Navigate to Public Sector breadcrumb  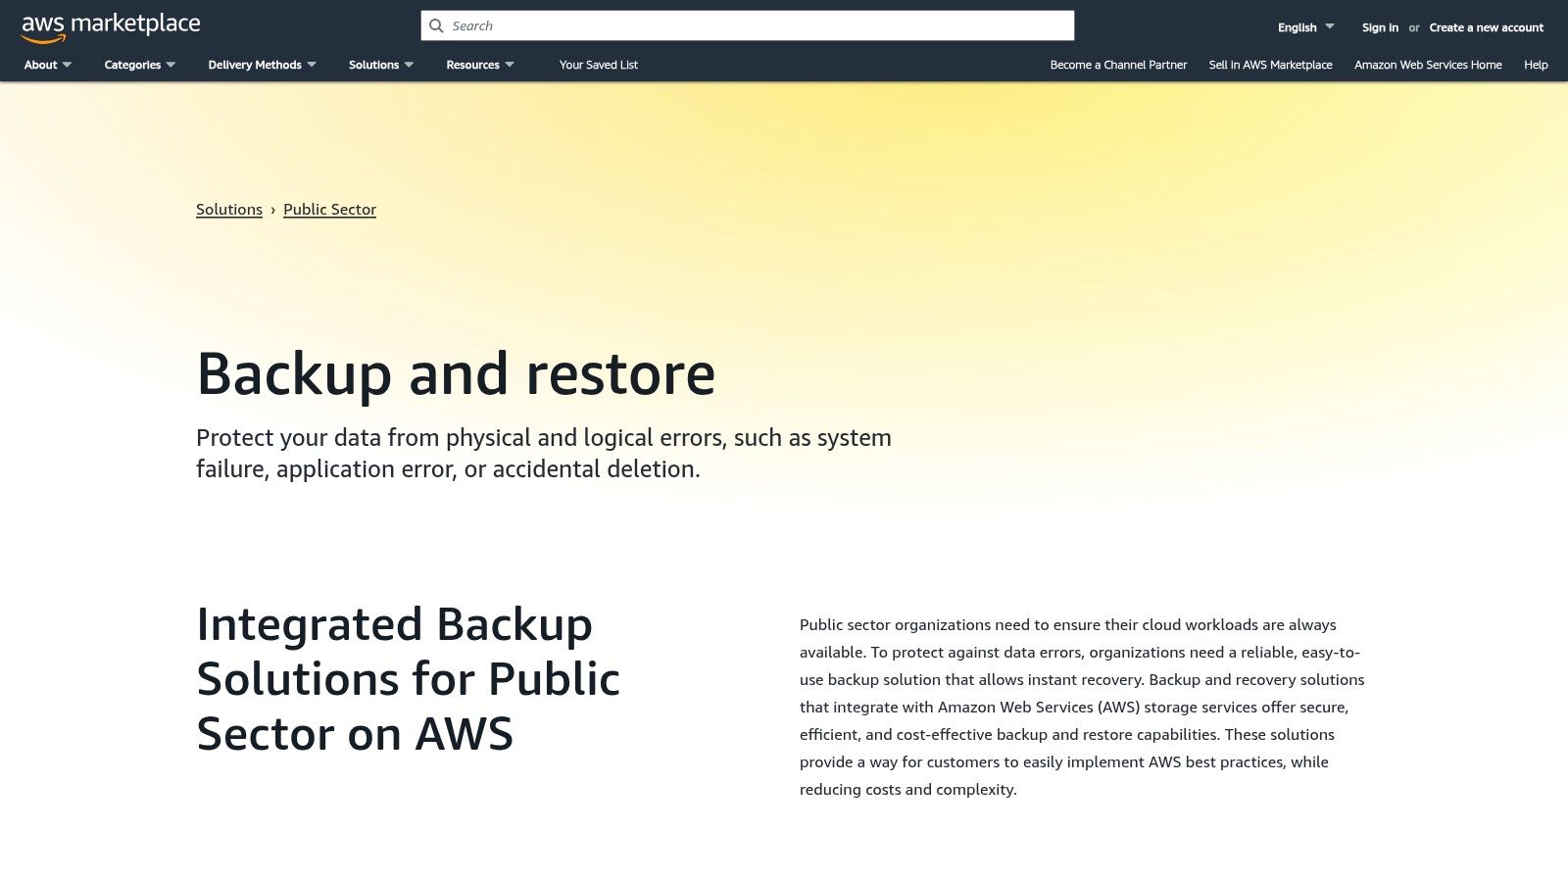coord(329,210)
